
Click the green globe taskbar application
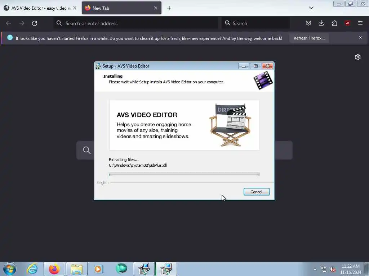[x=121, y=269]
